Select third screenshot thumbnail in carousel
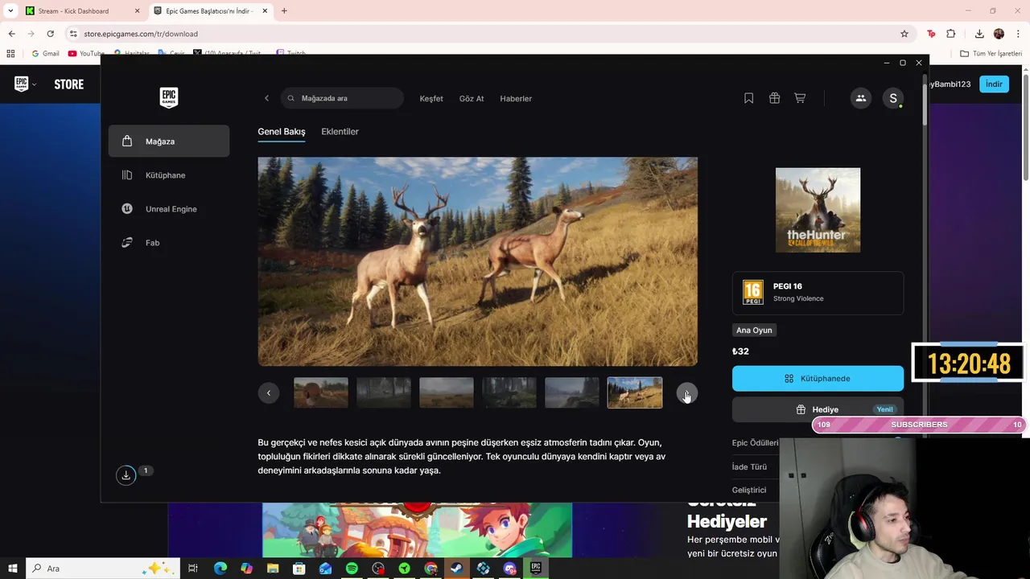 [447, 393]
